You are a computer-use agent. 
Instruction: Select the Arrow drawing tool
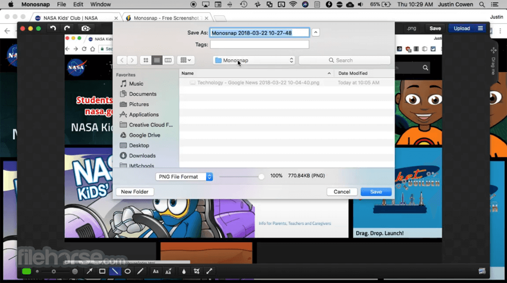coord(89,271)
